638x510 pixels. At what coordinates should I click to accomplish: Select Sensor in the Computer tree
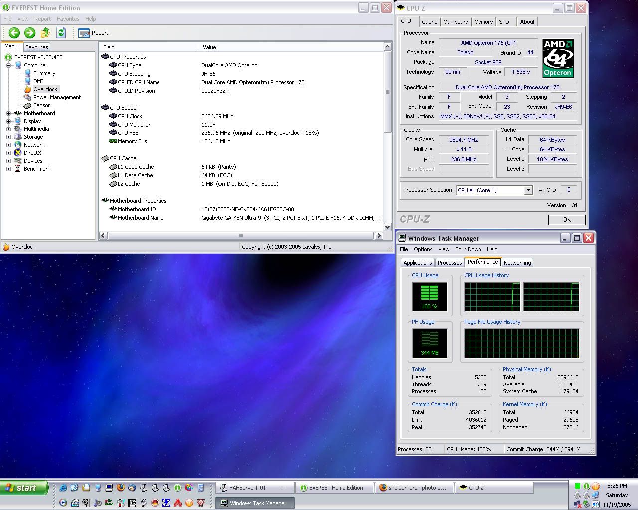[x=41, y=105]
